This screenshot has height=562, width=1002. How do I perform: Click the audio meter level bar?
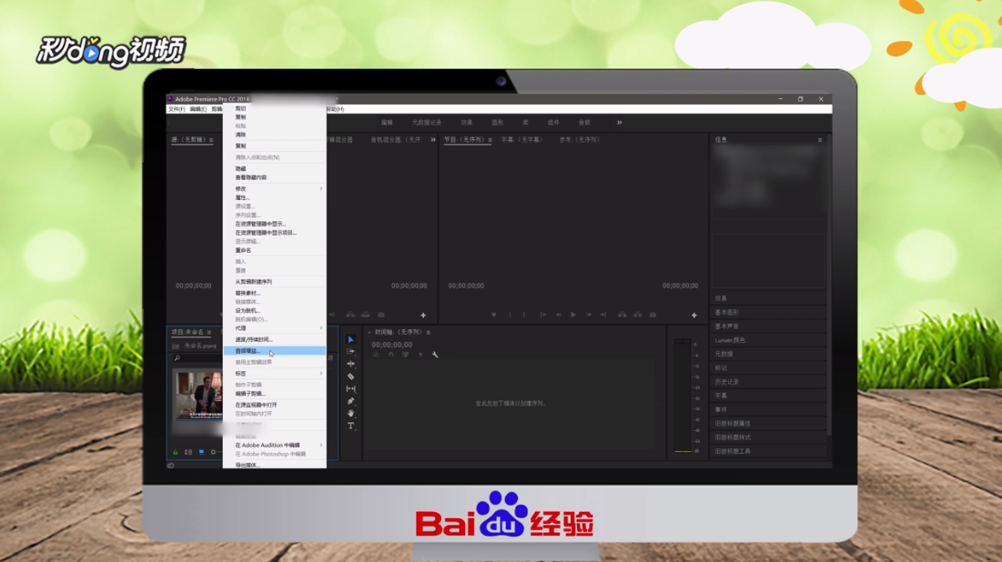point(683,396)
